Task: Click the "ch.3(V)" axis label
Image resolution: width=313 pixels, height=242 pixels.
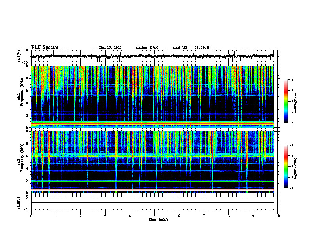Action: tap(19, 203)
